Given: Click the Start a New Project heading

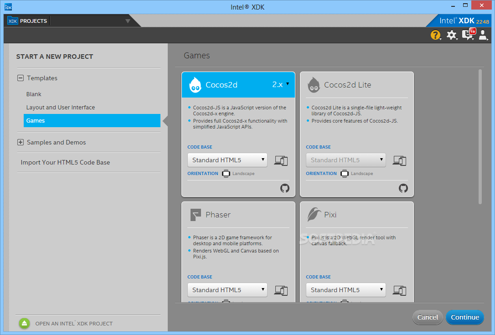Looking at the screenshot, I should pos(55,57).
